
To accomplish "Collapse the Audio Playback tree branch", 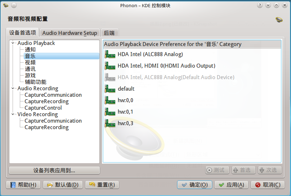I will [x=13, y=43].
